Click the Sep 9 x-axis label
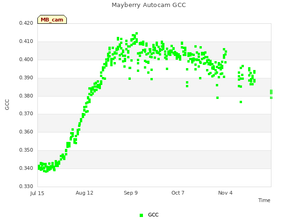299x224 pixels. [x=131, y=193]
